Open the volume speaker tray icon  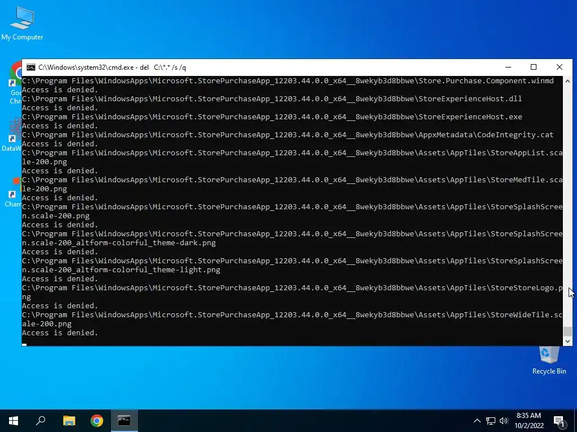[x=504, y=421]
